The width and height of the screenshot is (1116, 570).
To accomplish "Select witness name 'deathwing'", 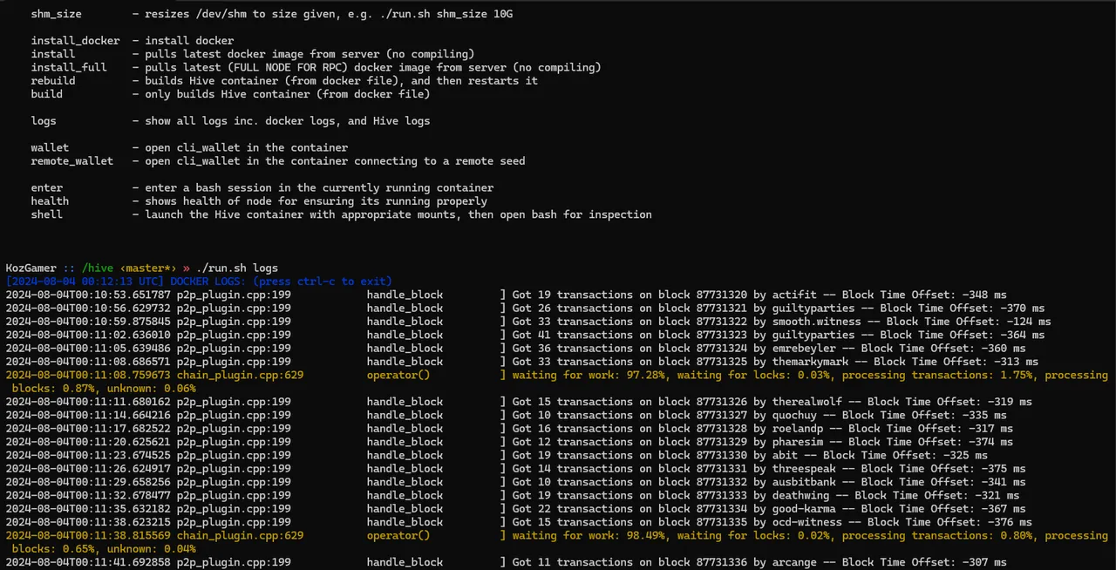I will pos(801,496).
